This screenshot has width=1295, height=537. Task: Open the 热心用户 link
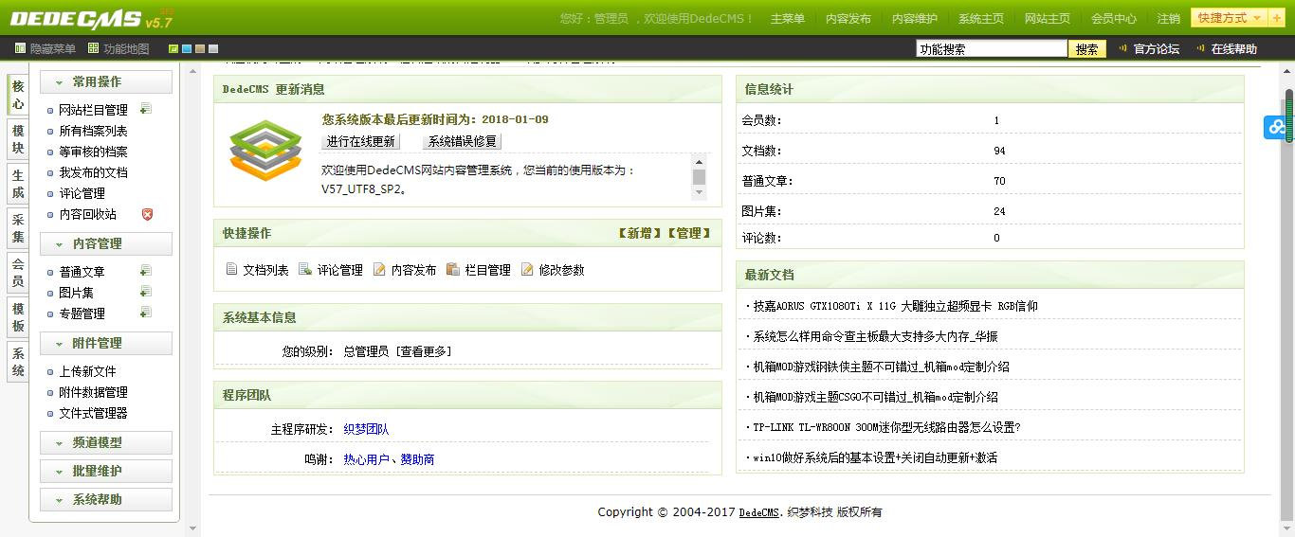pos(366,459)
